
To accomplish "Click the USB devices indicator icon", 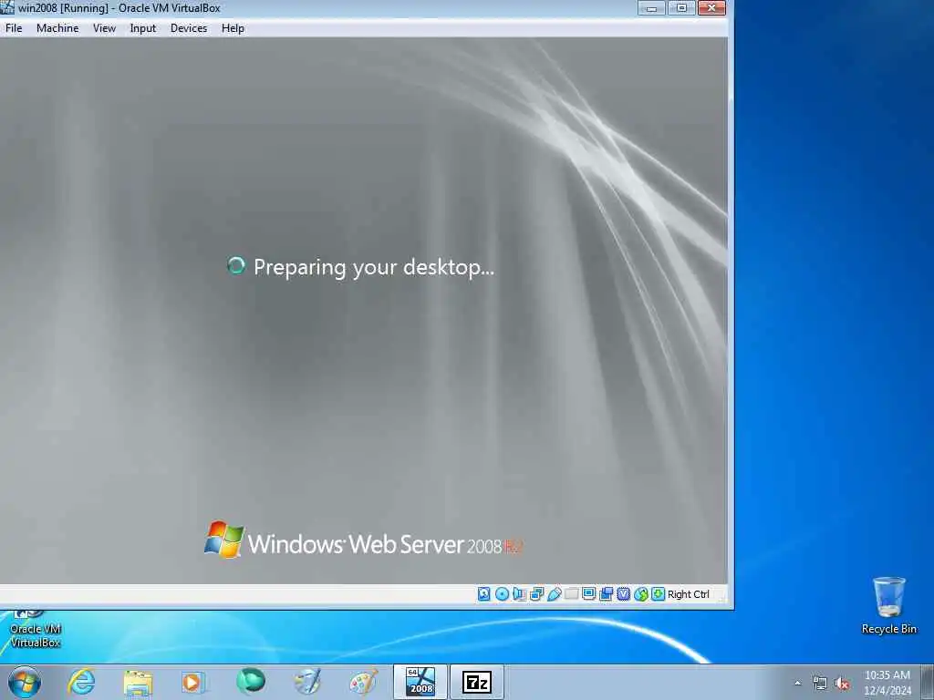I will 554,594.
